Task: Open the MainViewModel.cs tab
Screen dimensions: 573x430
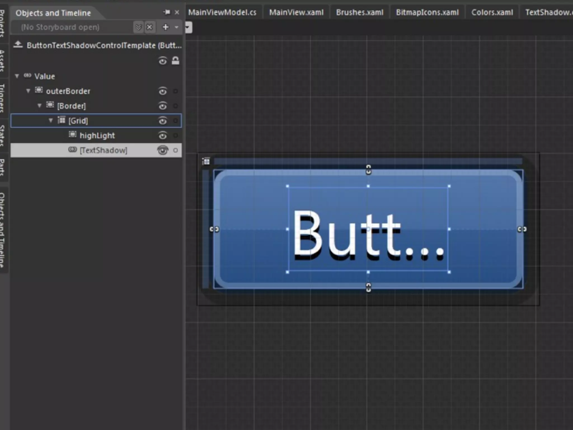Action: [x=222, y=13]
